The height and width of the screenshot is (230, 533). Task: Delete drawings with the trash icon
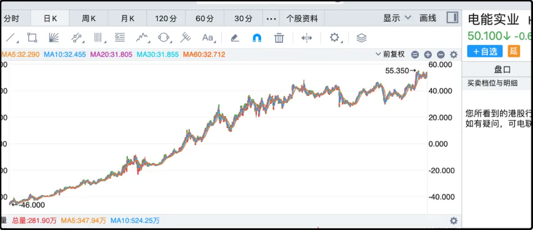pos(279,37)
